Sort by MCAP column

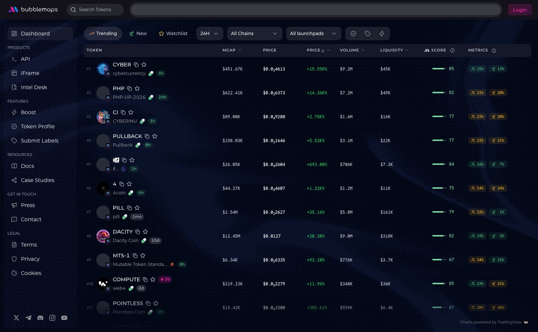[232, 50]
